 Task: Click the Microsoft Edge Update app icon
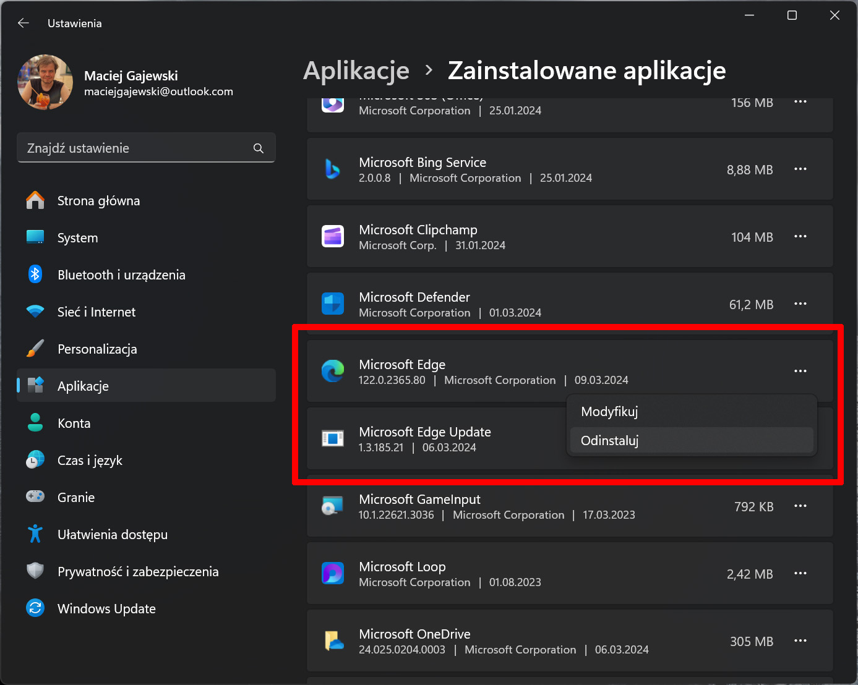(333, 438)
